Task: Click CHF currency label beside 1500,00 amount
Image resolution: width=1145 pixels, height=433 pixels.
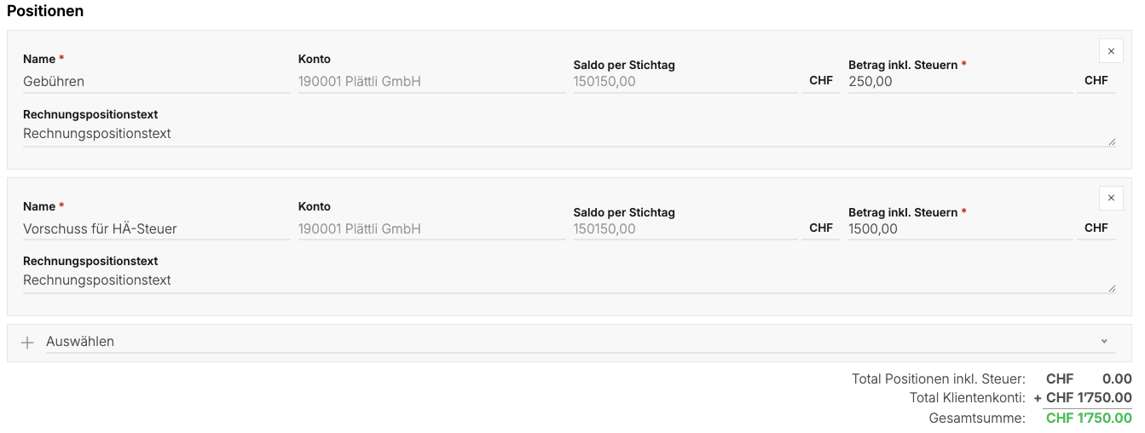Action: [1096, 228]
